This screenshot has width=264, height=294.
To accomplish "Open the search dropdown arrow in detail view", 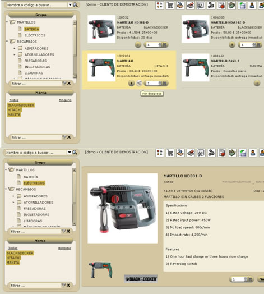I will (x=70, y=153).
